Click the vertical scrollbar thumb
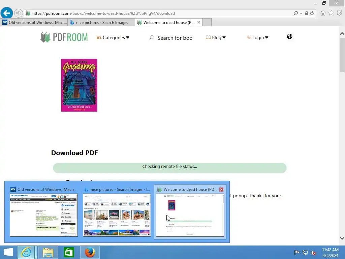Viewport: 345px width, 259px height. click(x=342, y=55)
